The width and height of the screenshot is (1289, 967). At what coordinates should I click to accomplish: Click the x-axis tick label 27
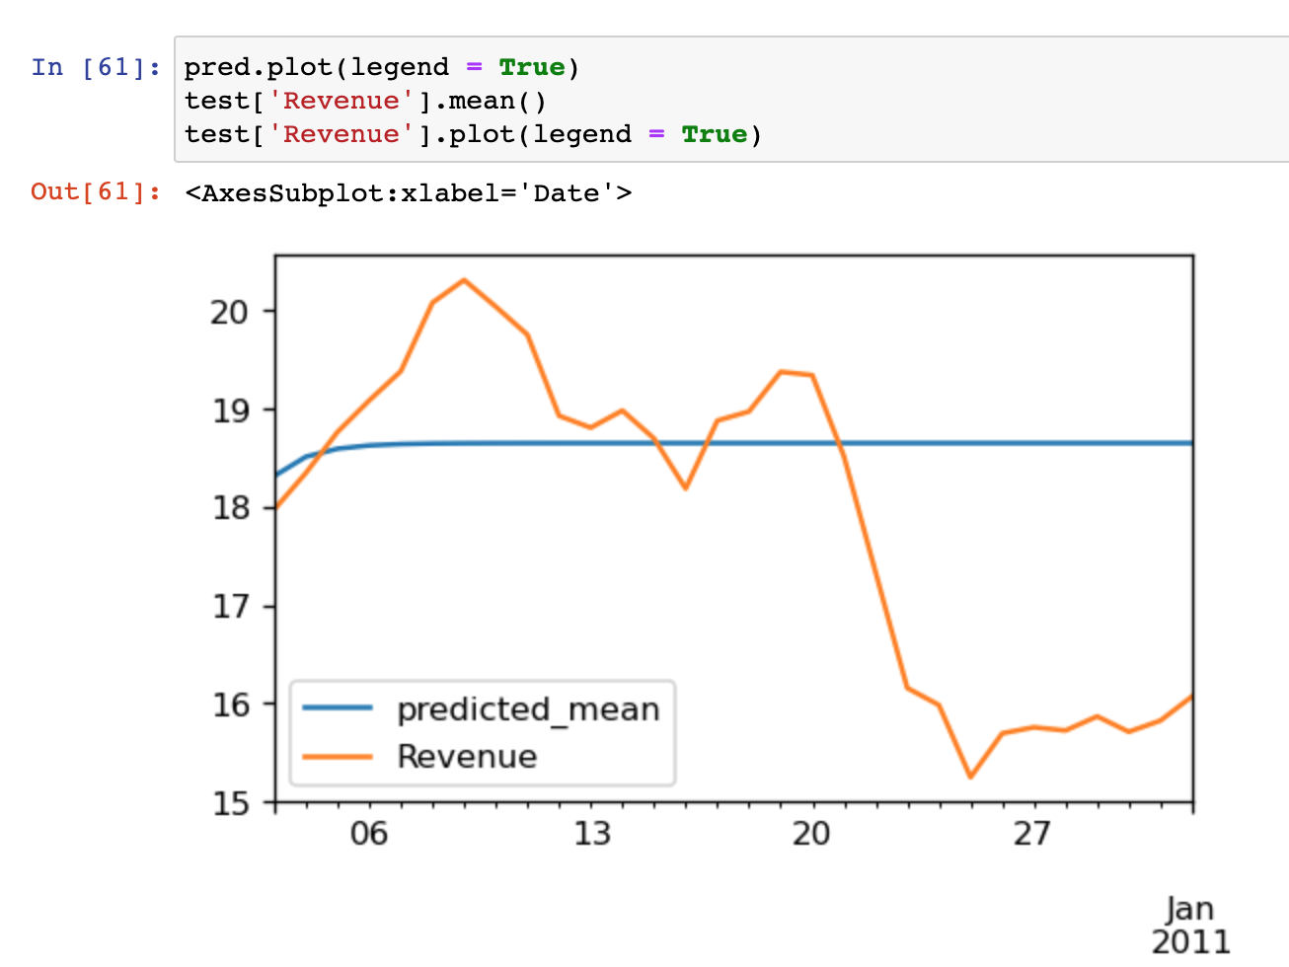pos(1031,834)
